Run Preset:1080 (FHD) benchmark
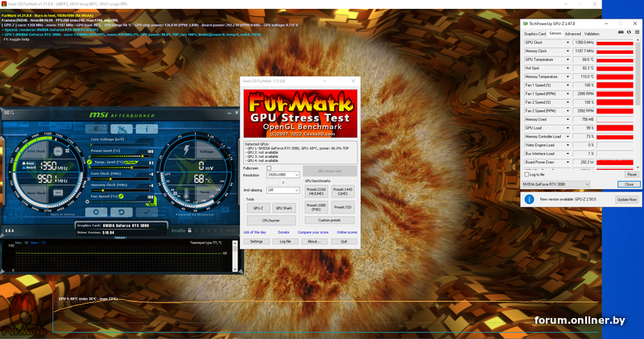This screenshot has width=644, height=339. (316, 207)
